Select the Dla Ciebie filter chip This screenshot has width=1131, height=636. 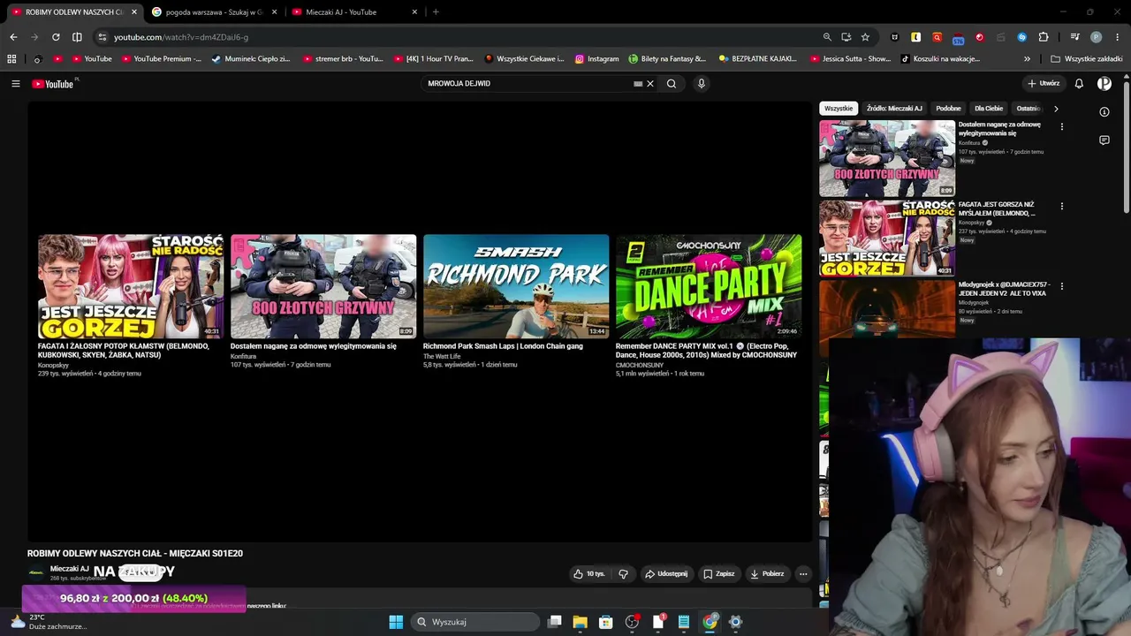pos(989,109)
